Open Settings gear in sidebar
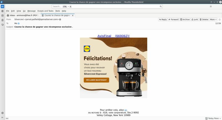Image resolution: width=222 pixels, height=120 pixels. pyautogui.click(x=2, y=113)
